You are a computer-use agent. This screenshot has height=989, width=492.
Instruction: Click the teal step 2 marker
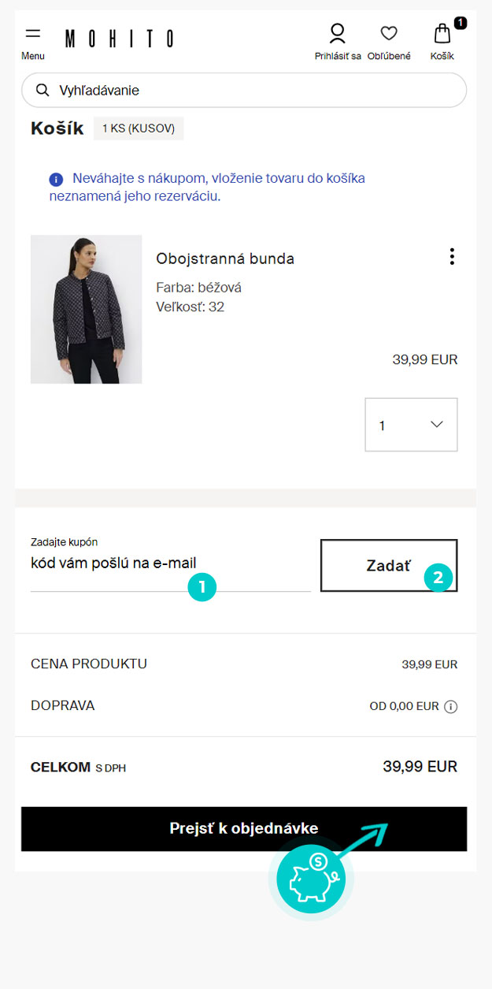click(438, 578)
